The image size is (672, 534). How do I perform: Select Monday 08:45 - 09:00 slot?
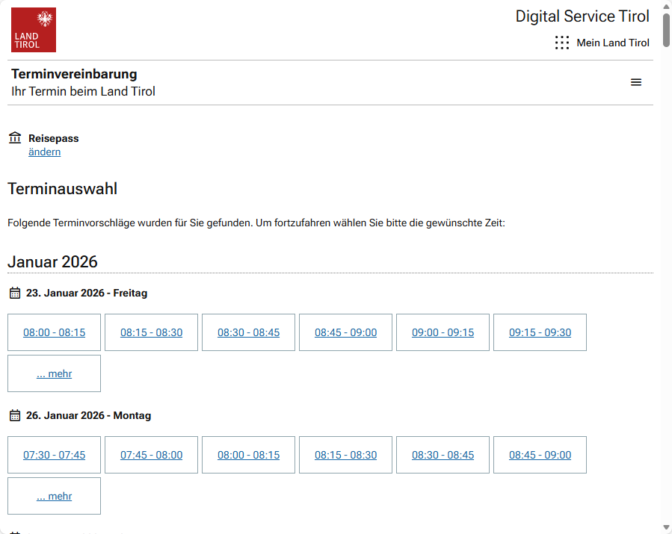click(540, 455)
